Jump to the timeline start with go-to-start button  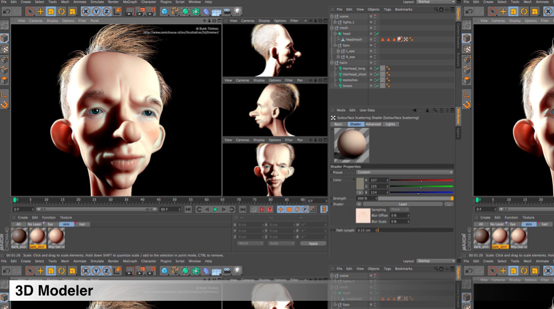188,209
